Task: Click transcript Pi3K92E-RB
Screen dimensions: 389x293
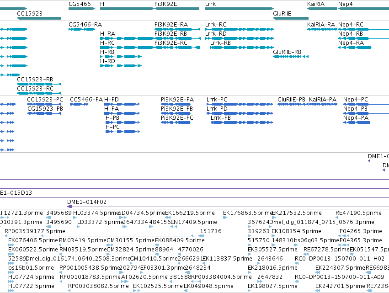Action: [177, 38]
